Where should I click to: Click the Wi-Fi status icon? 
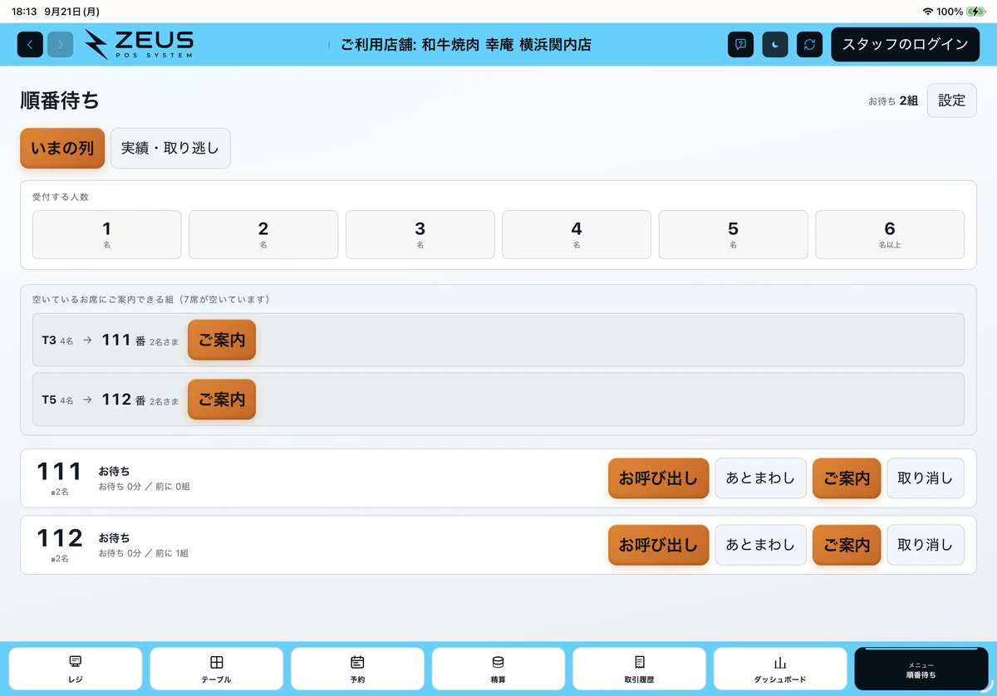[x=928, y=12]
